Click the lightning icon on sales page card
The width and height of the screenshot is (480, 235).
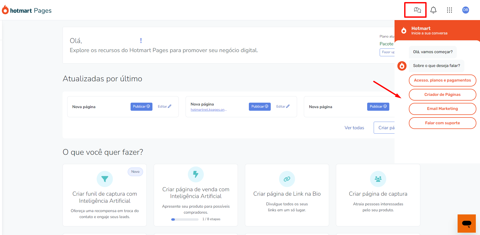point(196,174)
